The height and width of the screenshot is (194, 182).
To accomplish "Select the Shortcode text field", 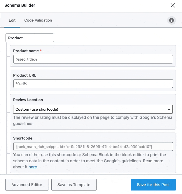I will click(93, 146).
